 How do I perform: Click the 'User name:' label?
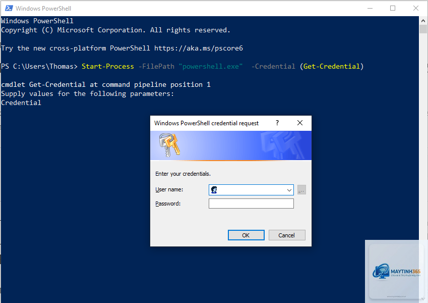pyautogui.click(x=169, y=189)
